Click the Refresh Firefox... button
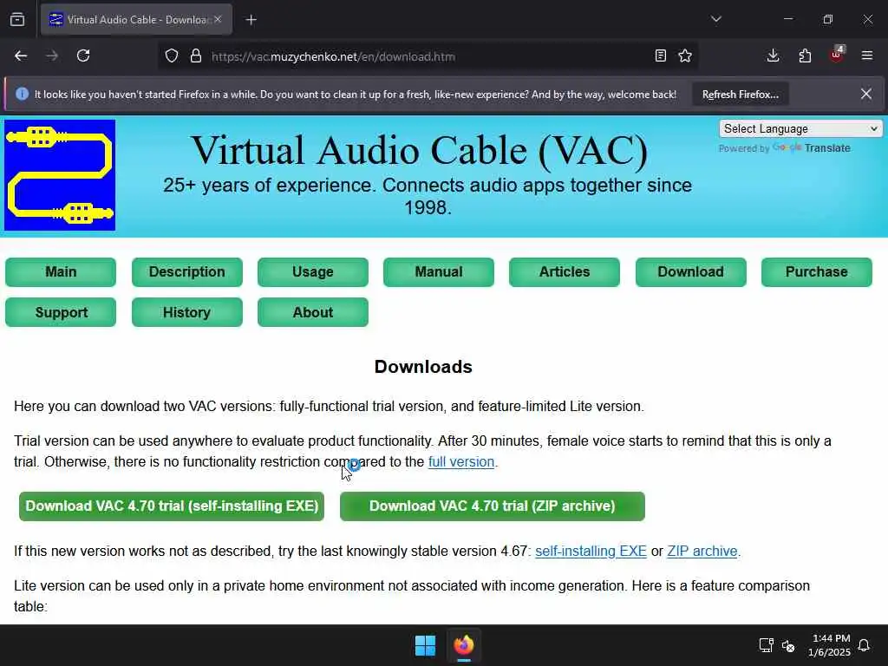 [x=741, y=95]
